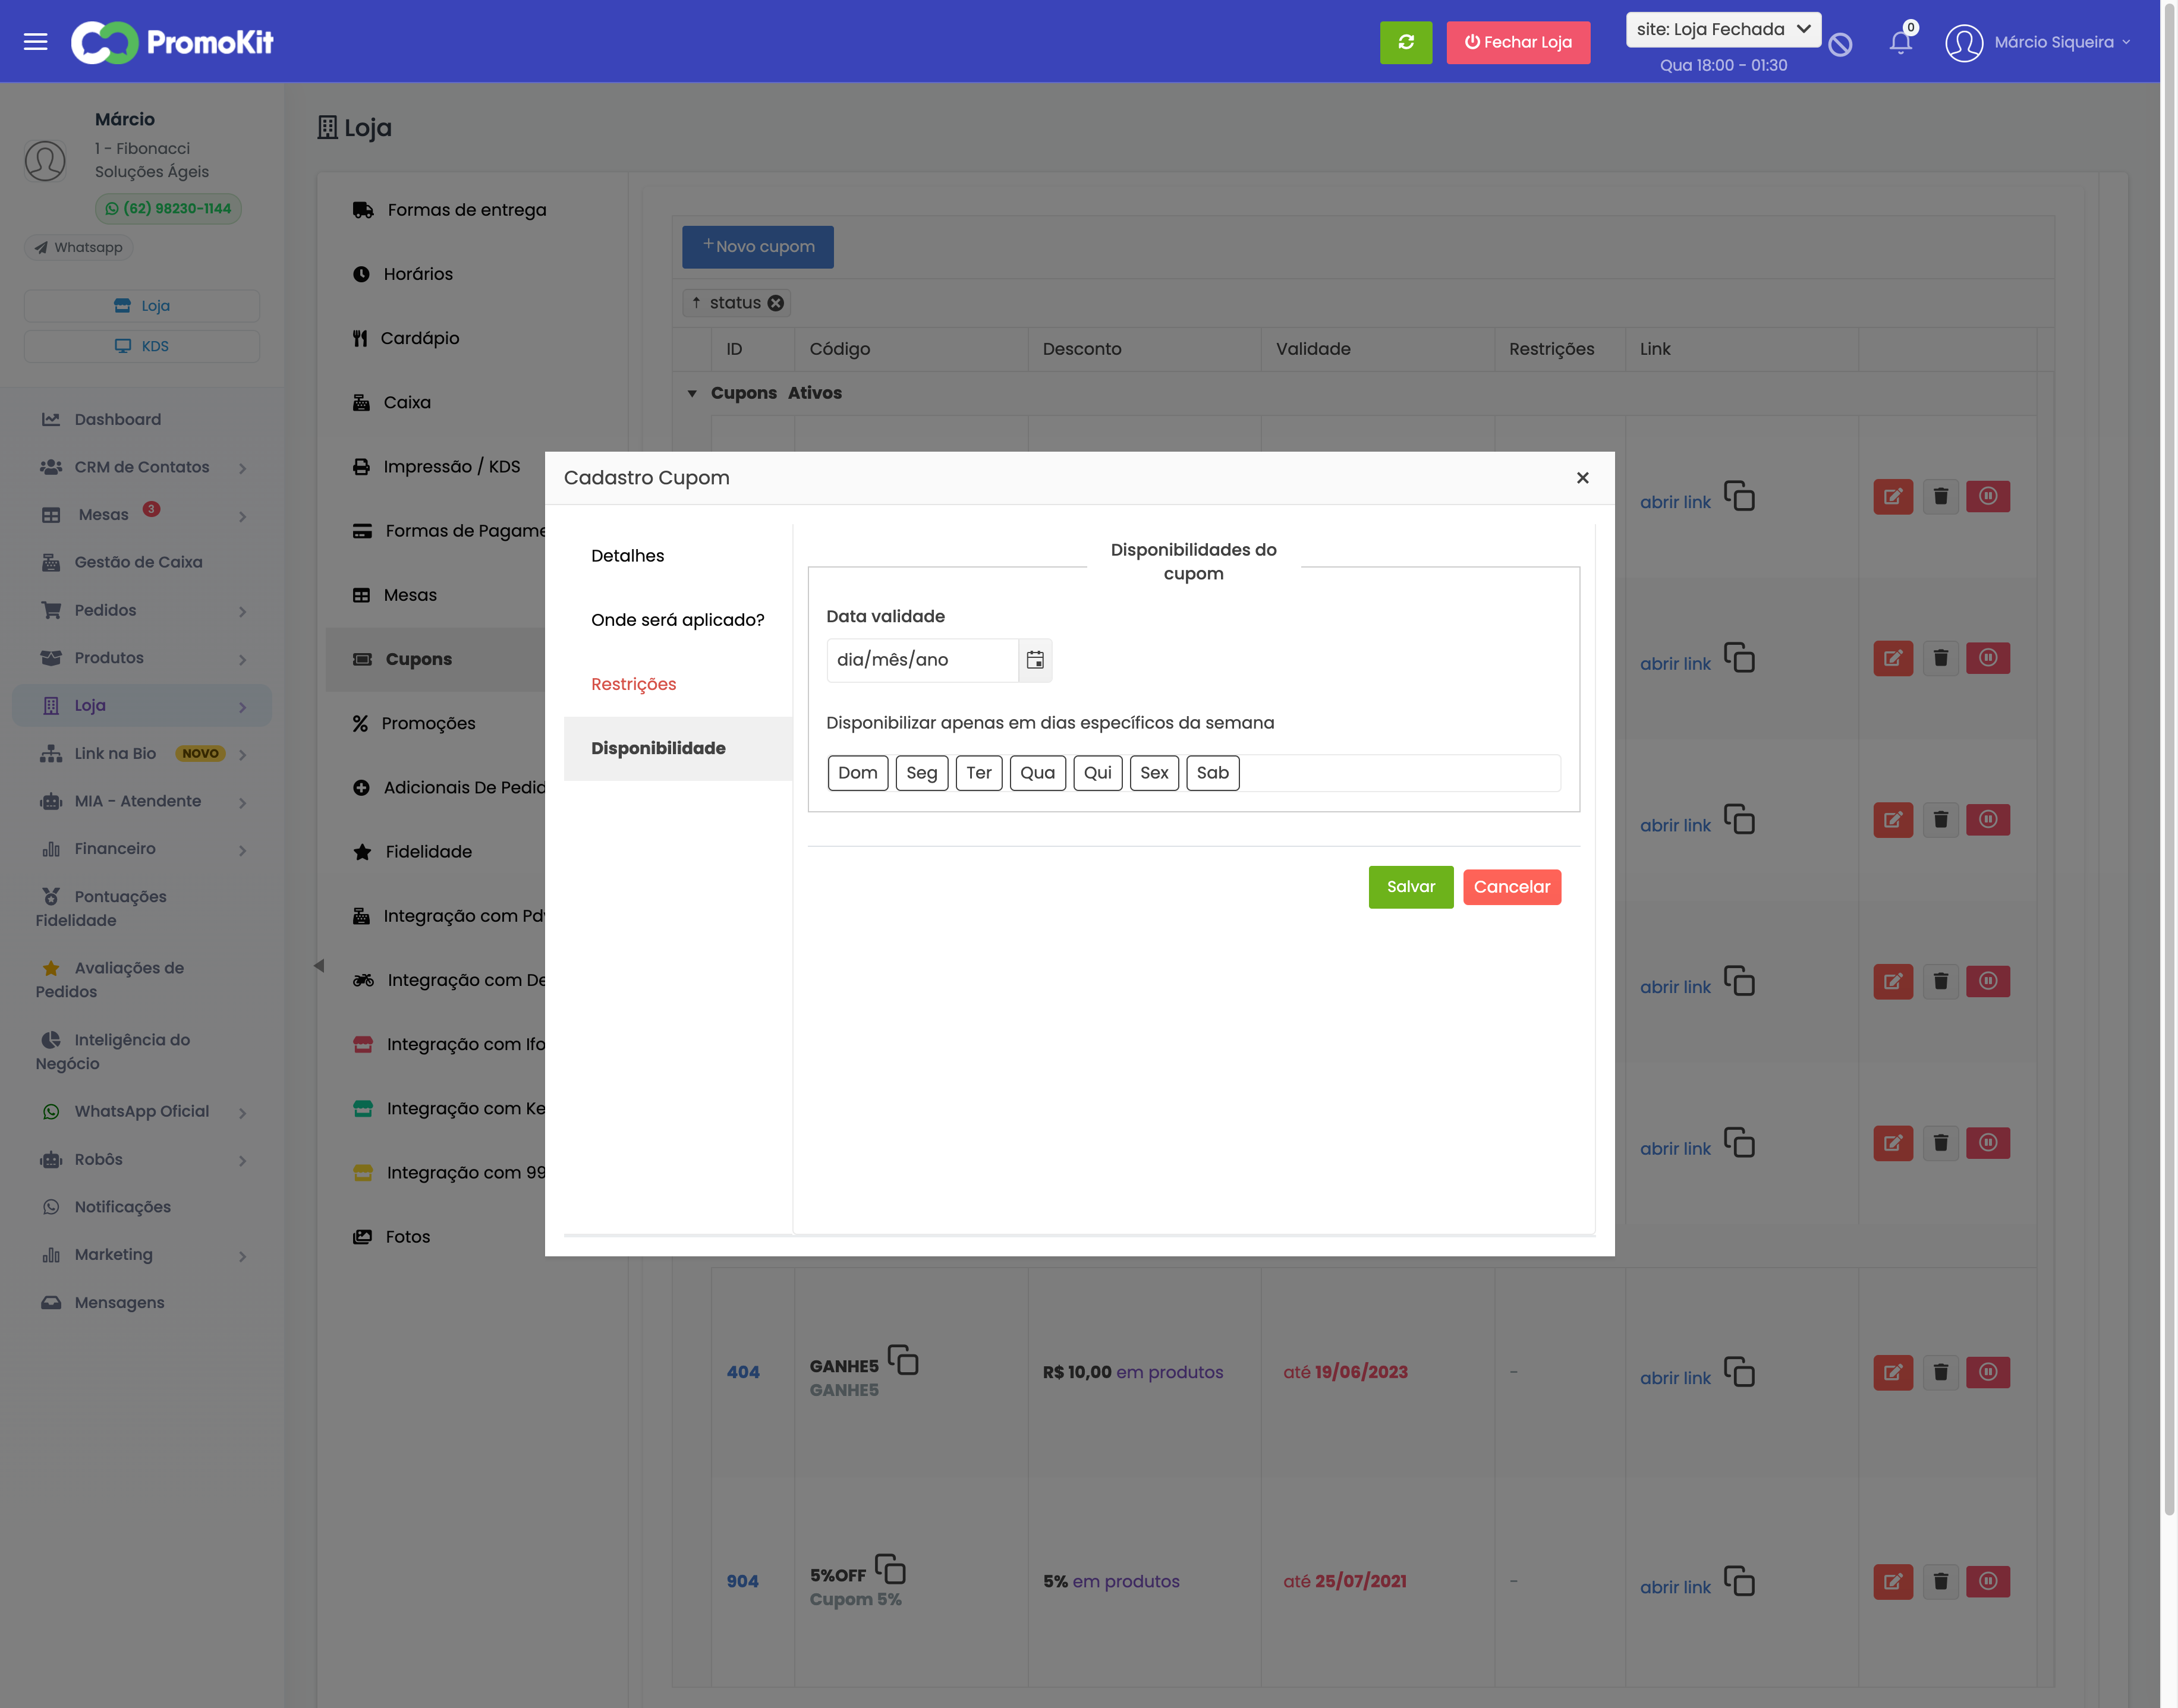
Task: Remove the status grouping chip
Action: [x=775, y=303]
